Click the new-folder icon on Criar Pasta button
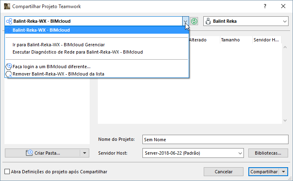The image size is (293, 181). (29, 153)
